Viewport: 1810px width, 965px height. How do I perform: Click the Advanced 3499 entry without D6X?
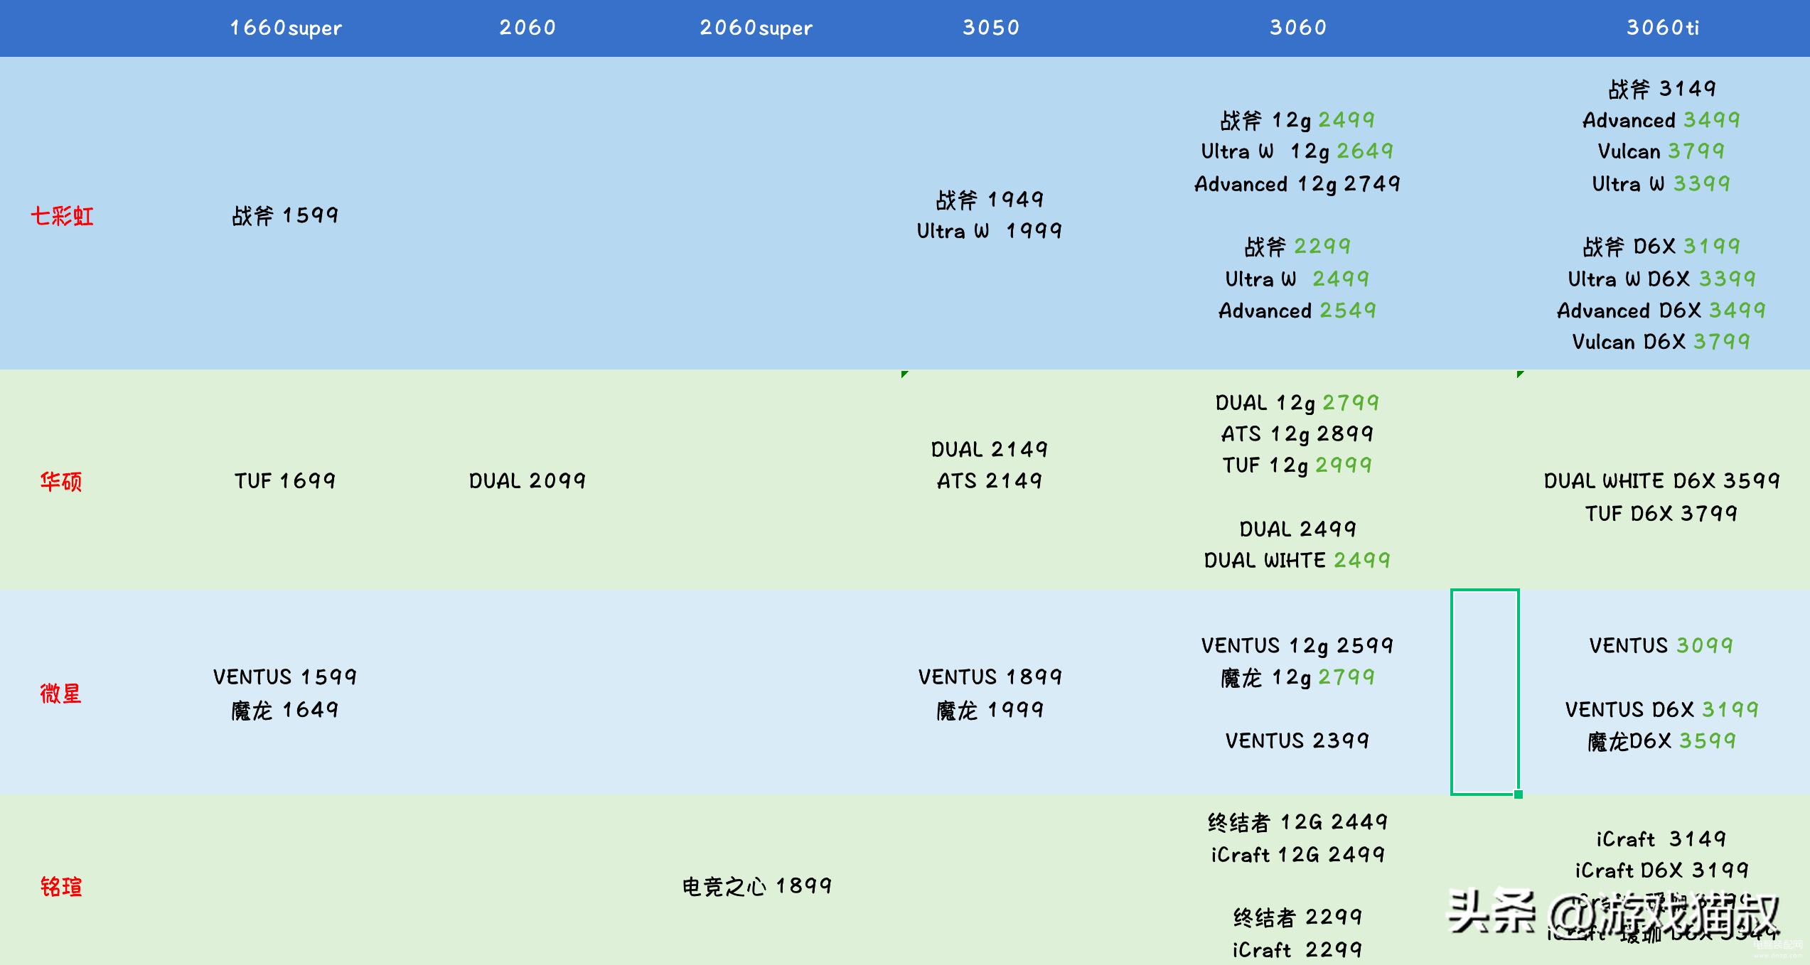pos(1662,120)
